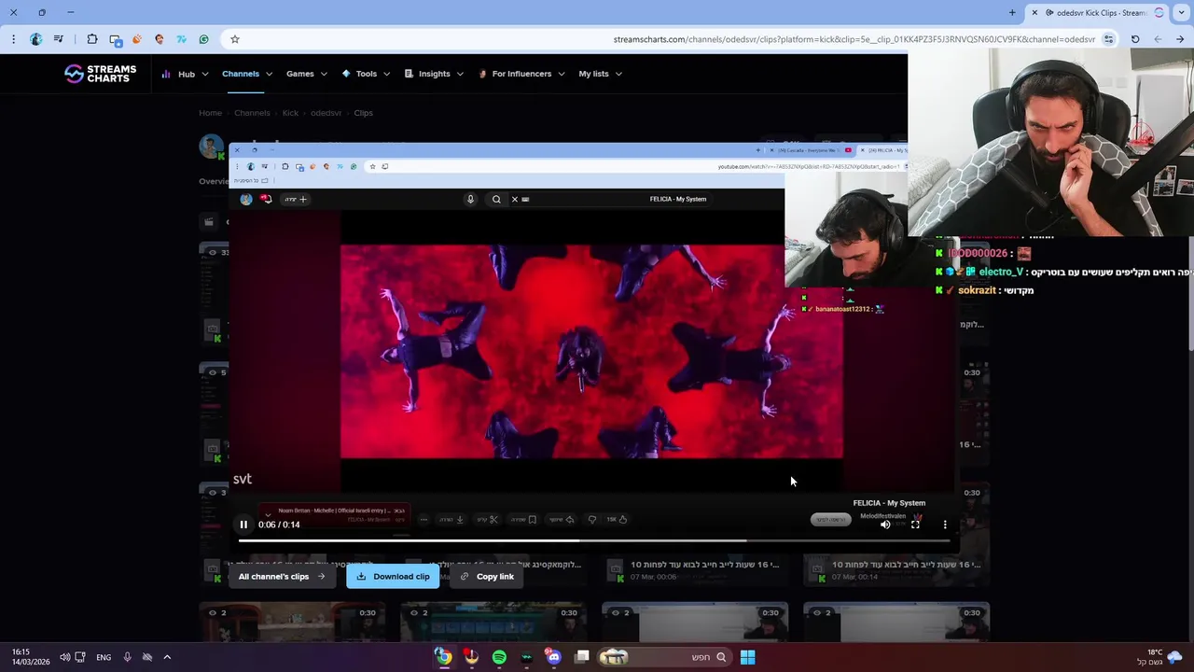
Task: Mute the clip volume
Action: pyautogui.click(x=885, y=525)
